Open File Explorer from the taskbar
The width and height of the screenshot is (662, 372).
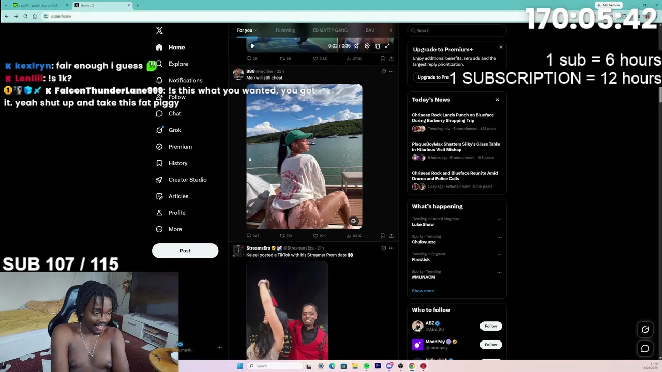pyautogui.click(x=355, y=366)
